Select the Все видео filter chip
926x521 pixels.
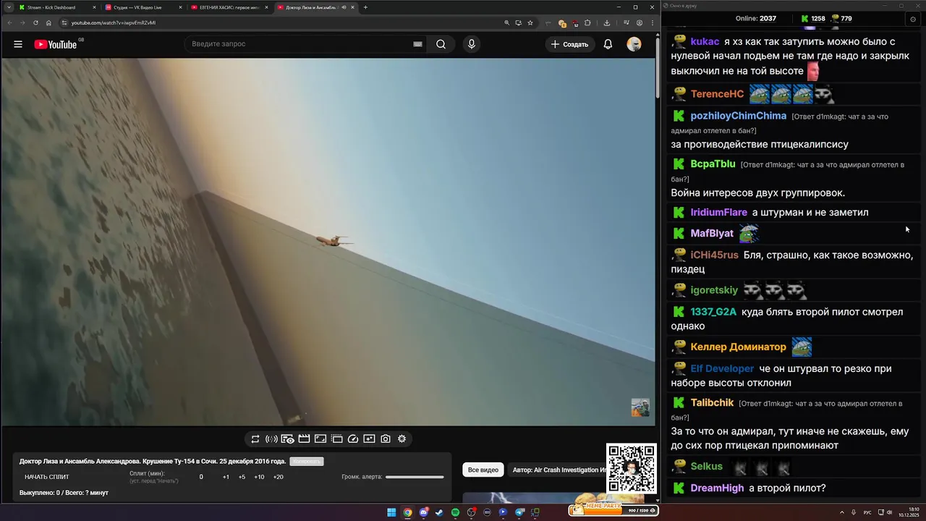pos(483,470)
